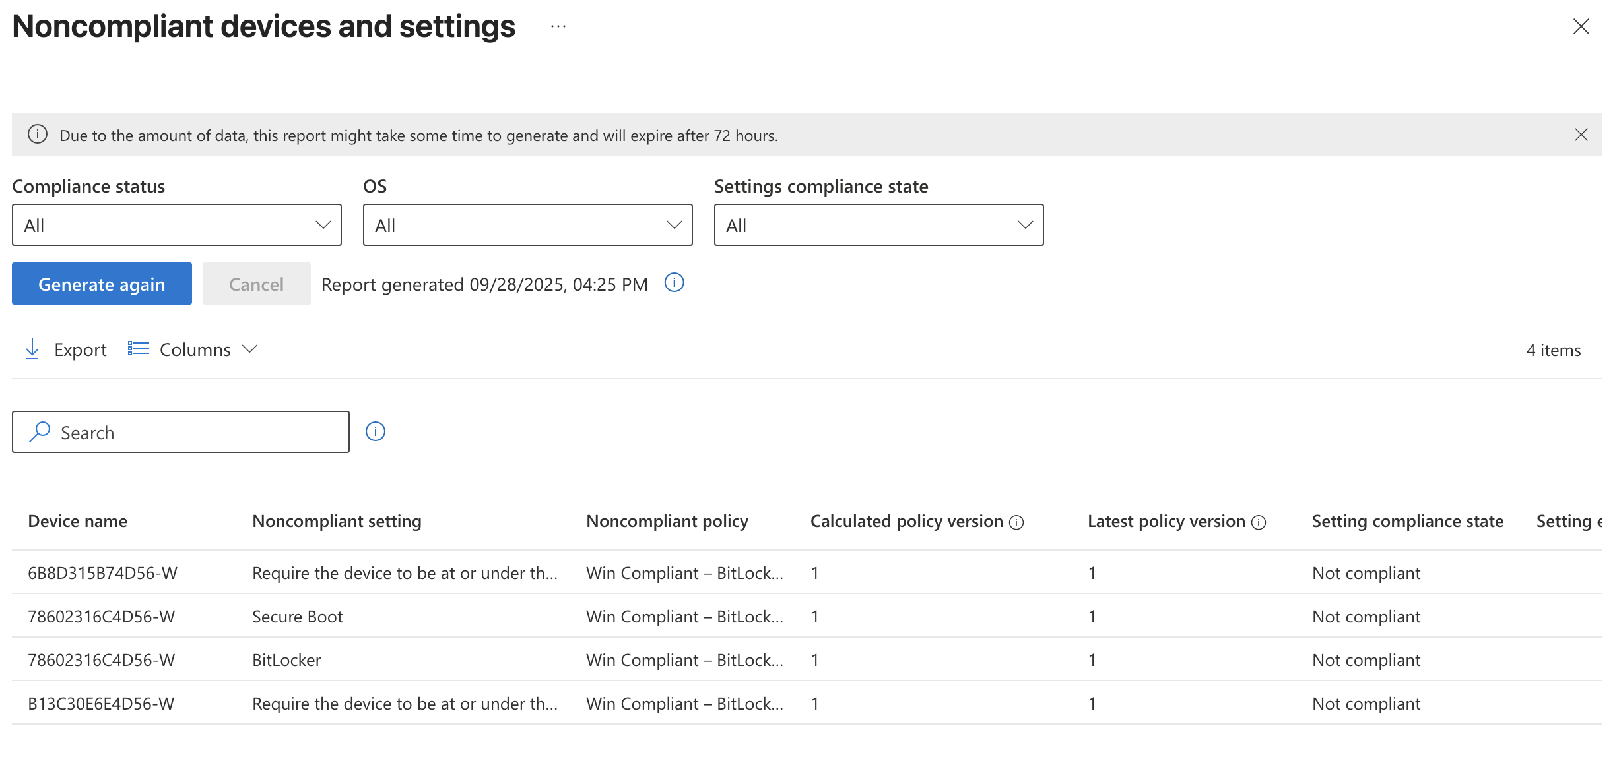
Task: Expand the Columns chevron
Action: coord(249,349)
